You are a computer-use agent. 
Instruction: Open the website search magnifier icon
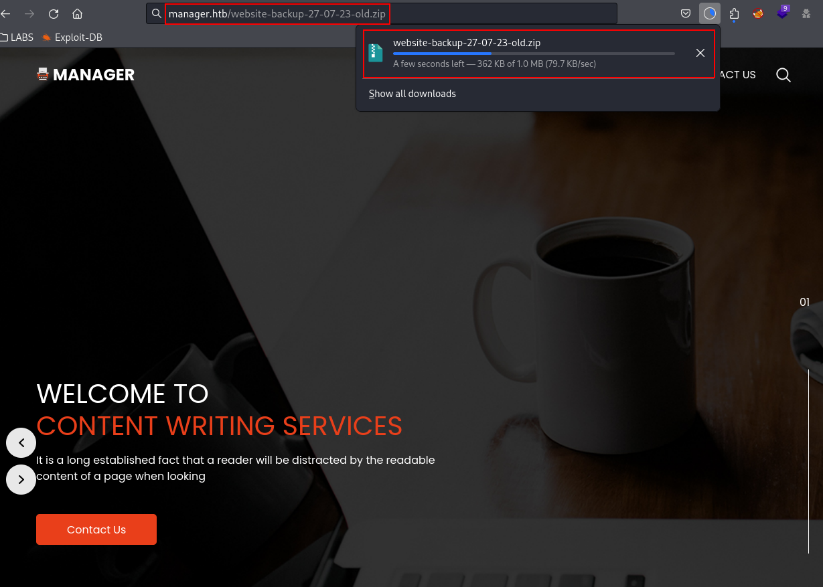783,75
